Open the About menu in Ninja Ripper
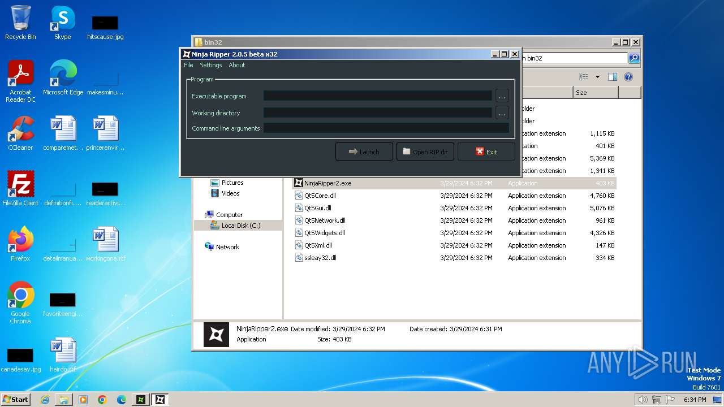Image resolution: width=724 pixels, height=407 pixels. tap(236, 65)
